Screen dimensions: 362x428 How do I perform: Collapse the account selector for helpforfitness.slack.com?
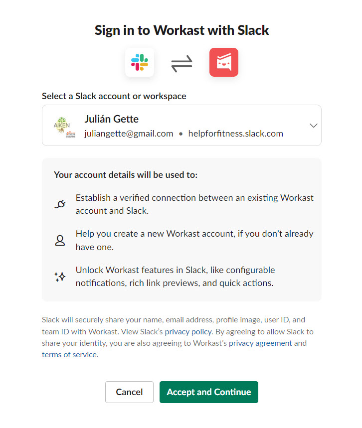tap(314, 125)
